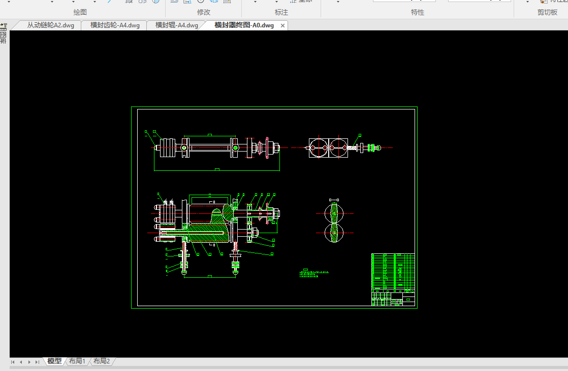This screenshot has width=568, height=371.
Task: Expand the 修改 ribbon panel title
Action: point(204,12)
